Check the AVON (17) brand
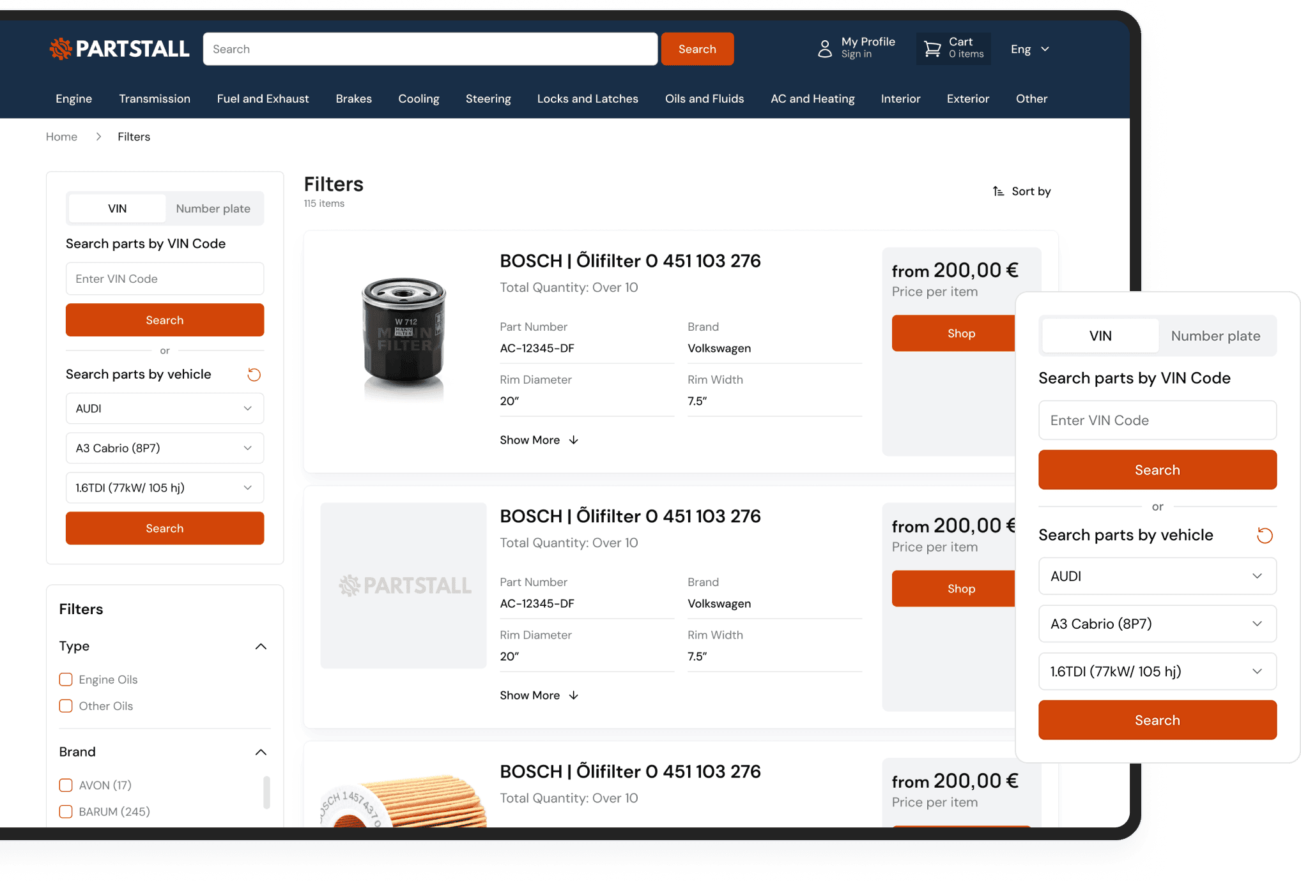This screenshot has height=881, width=1301. point(66,785)
